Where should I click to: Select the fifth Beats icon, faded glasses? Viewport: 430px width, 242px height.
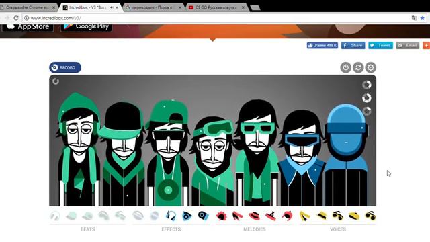pos(120,216)
